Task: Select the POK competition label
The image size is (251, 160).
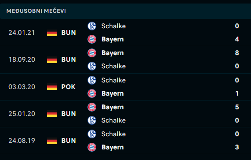Action: [x=68, y=87]
